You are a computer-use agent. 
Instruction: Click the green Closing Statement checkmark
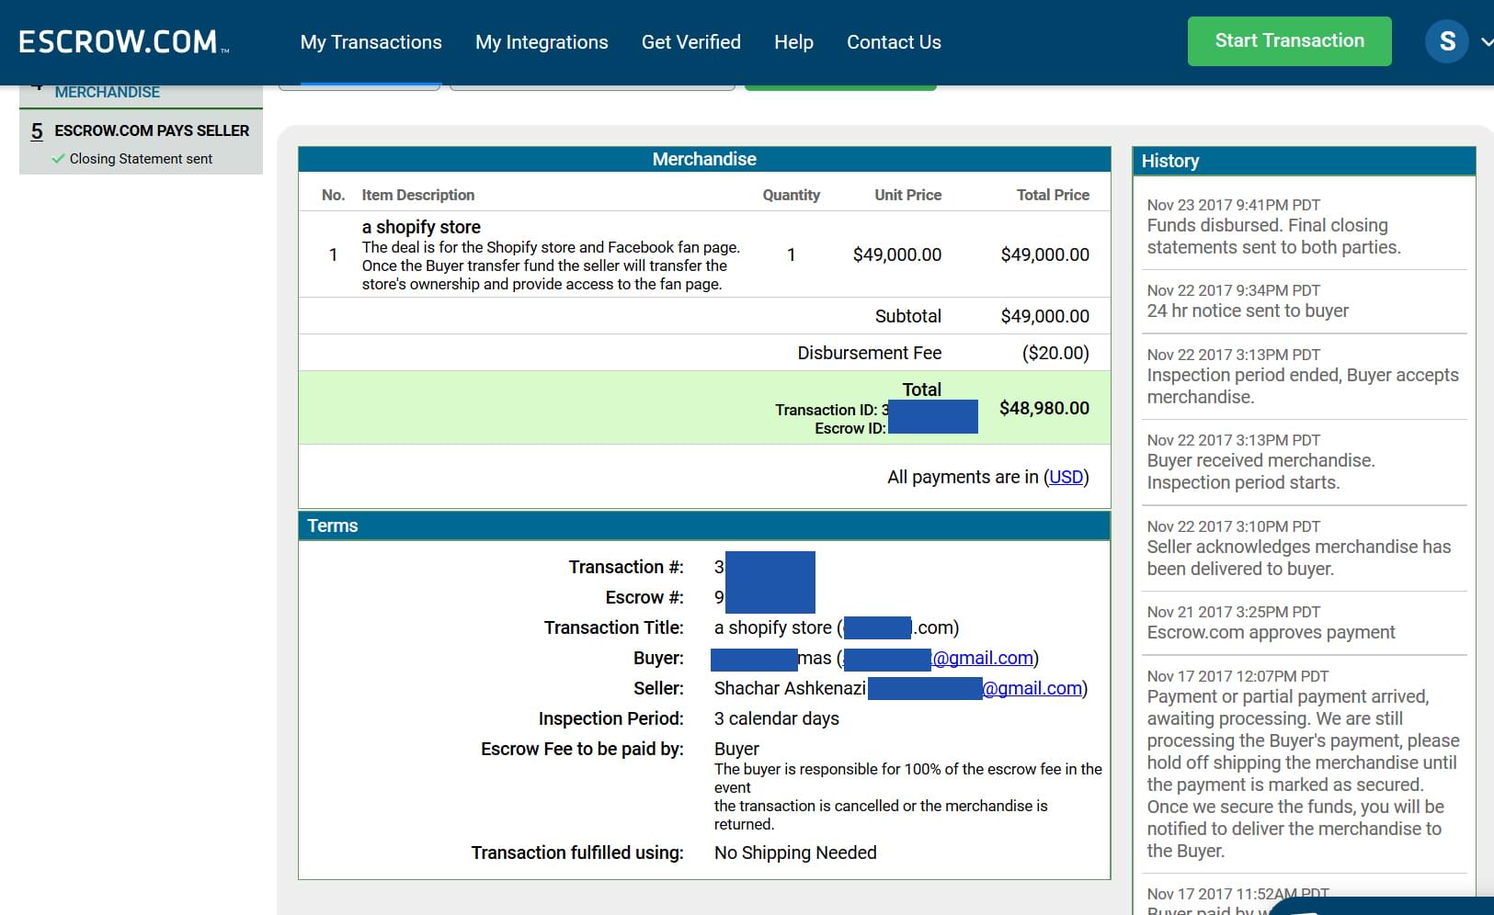pyautogui.click(x=59, y=159)
